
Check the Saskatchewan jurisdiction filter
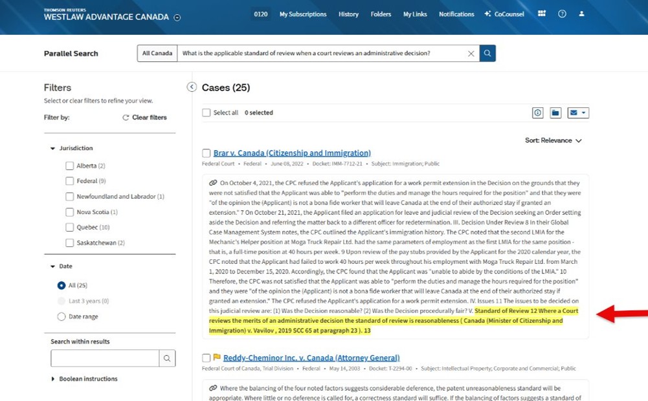(69, 243)
